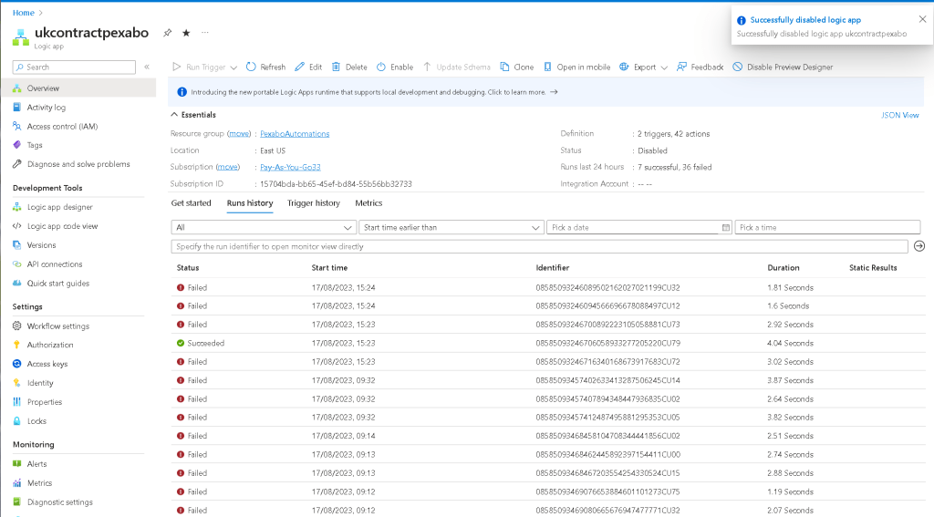The image size is (934, 517).
Task: Switch to Trigger history tab
Action: tap(314, 203)
